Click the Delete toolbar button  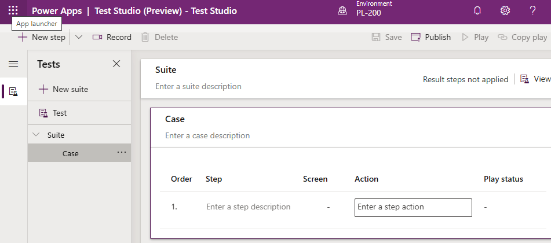click(159, 37)
